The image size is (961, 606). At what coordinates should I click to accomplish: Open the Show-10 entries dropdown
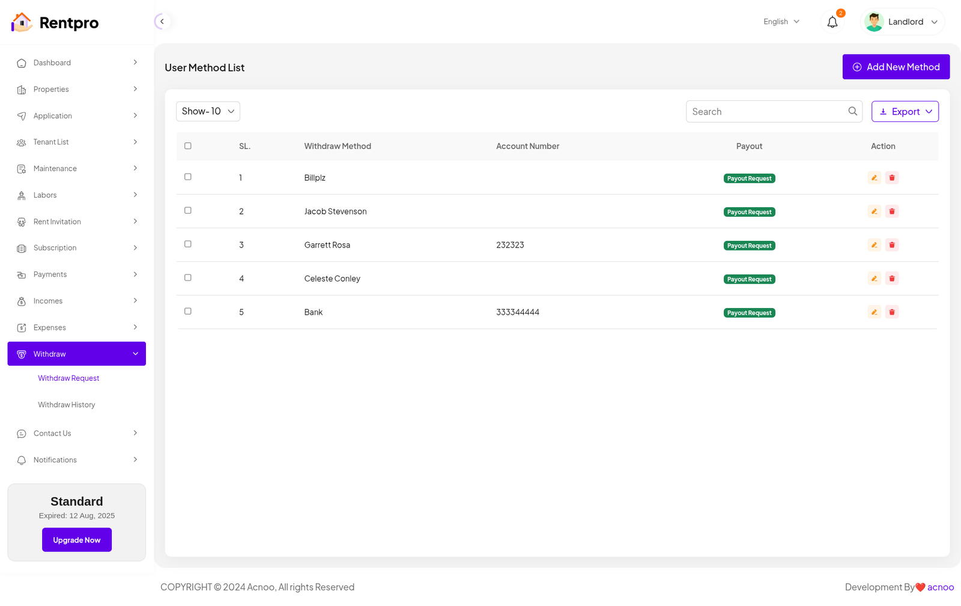pos(208,111)
